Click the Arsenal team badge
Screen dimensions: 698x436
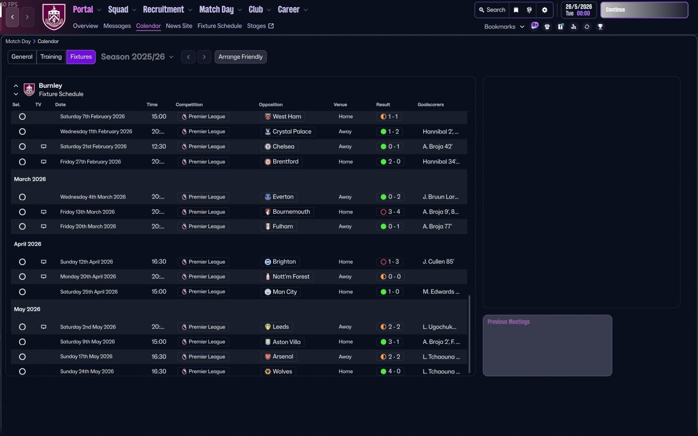[267, 356]
